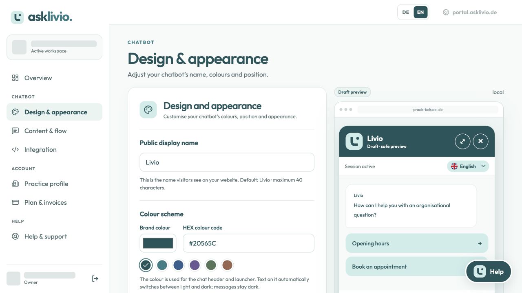The height and width of the screenshot is (293, 522).
Task: Click the praxis-beispiel.de address bar
Action: (x=428, y=109)
